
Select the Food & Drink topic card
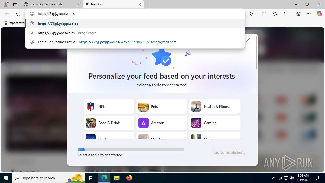click(x=109, y=123)
